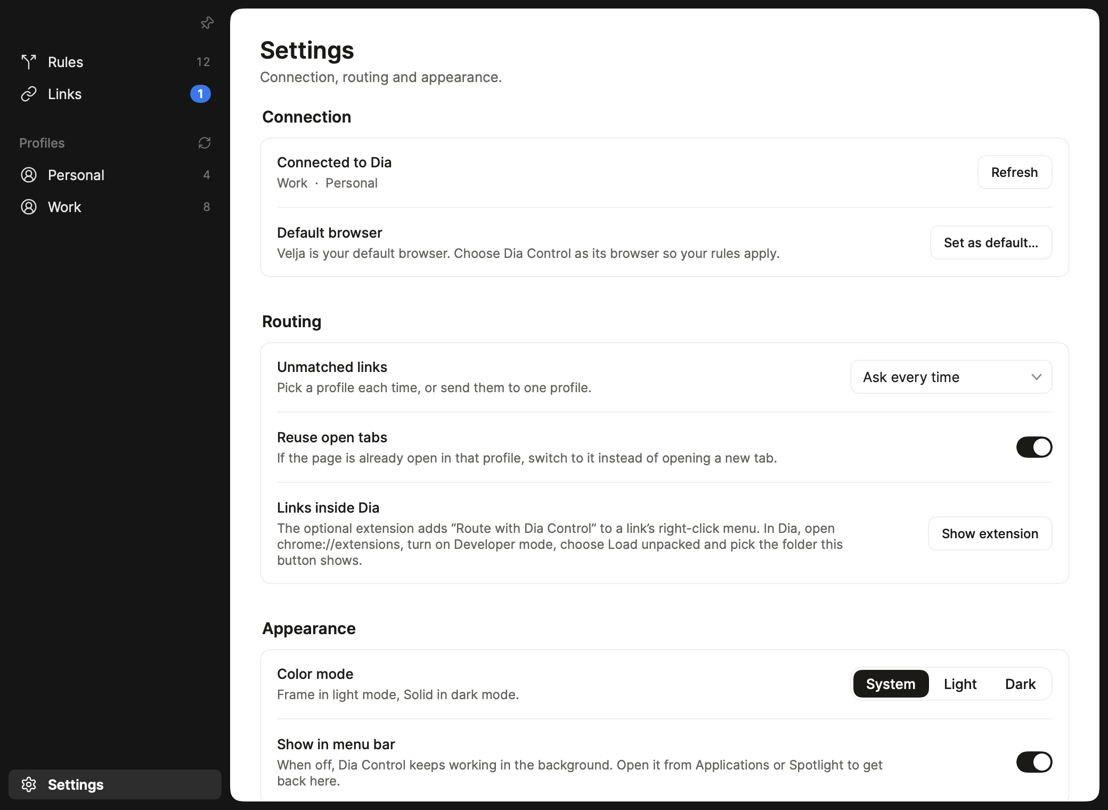Click the Profiles sidebar heading
This screenshot has width=1108, height=810.
[42, 143]
